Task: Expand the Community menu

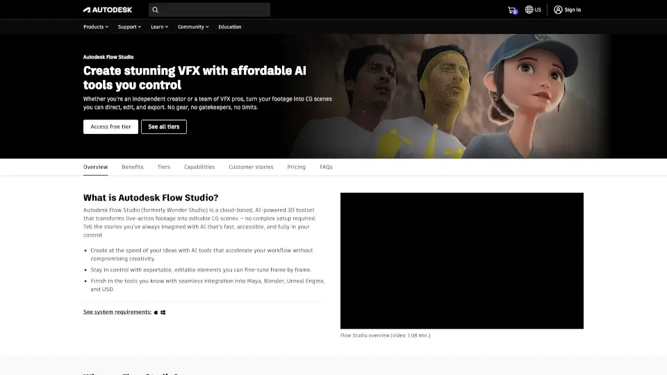Action: [193, 27]
